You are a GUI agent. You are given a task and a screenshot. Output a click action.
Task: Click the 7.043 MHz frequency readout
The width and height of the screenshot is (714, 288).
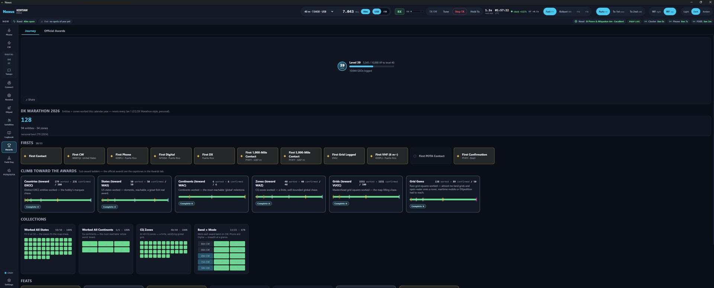(348, 12)
